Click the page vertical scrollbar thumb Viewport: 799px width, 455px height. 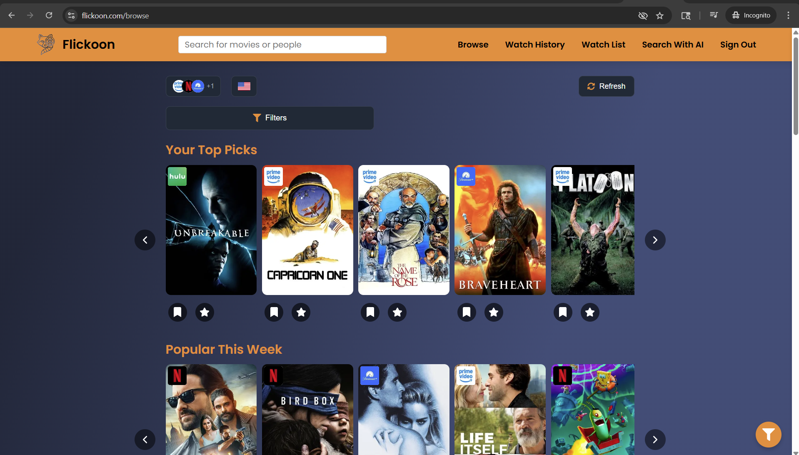coord(795,86)
